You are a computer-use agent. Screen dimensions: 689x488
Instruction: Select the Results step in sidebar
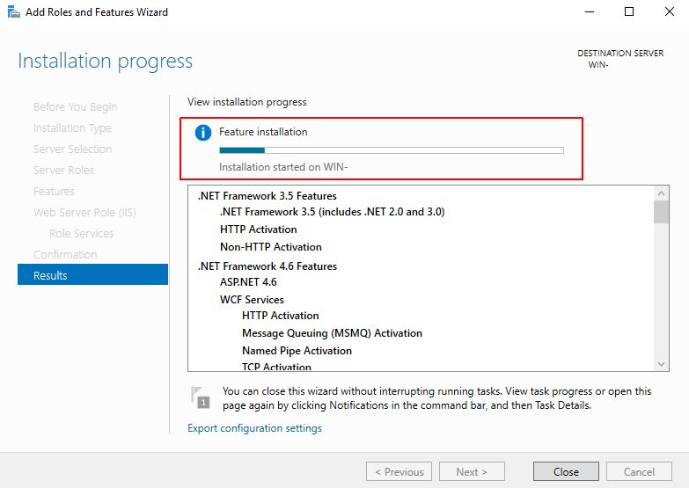[92, 275]
